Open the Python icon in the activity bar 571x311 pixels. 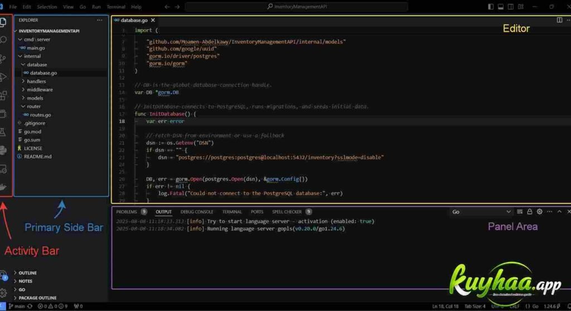coord(3,150)
